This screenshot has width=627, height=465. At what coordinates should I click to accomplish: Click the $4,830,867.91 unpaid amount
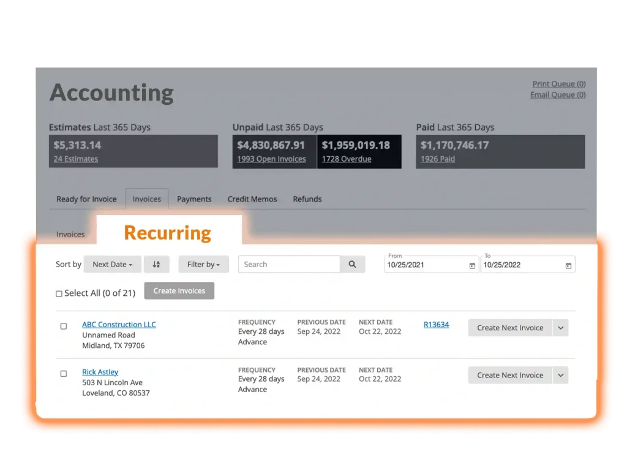(271, 145)
